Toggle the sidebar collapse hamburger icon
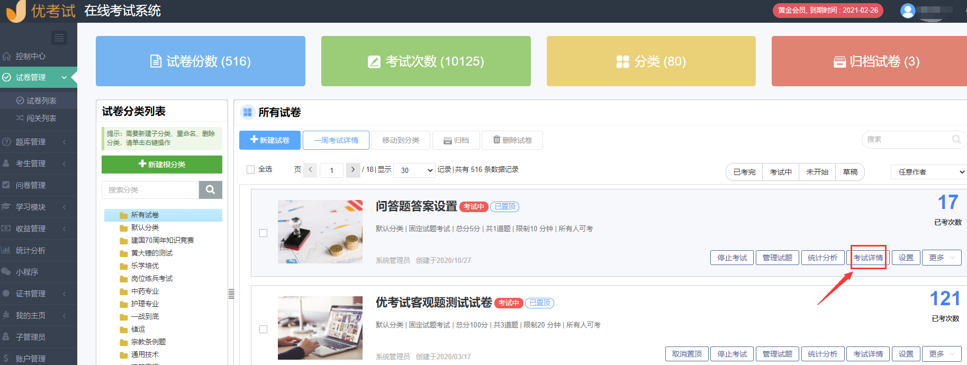The width and height of the screenshot is (967, 365). coord(59,38)
